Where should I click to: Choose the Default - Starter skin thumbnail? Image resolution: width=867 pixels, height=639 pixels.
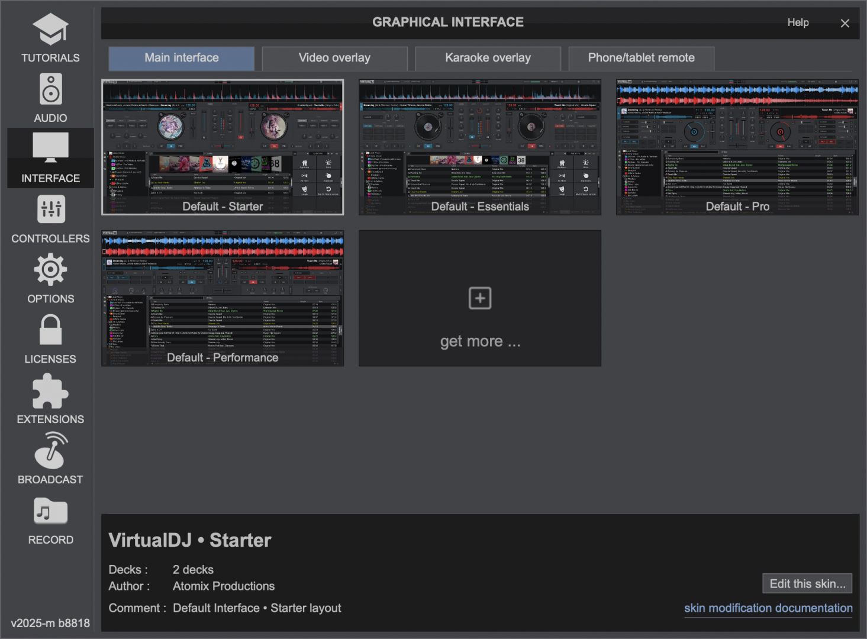pos(223,147)
